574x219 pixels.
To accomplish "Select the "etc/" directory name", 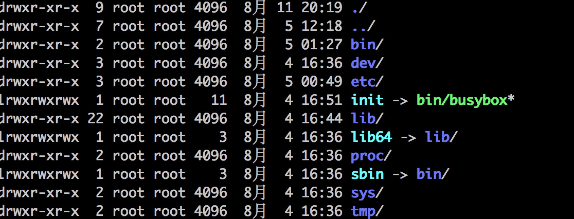I will click(x=367, y=82).
